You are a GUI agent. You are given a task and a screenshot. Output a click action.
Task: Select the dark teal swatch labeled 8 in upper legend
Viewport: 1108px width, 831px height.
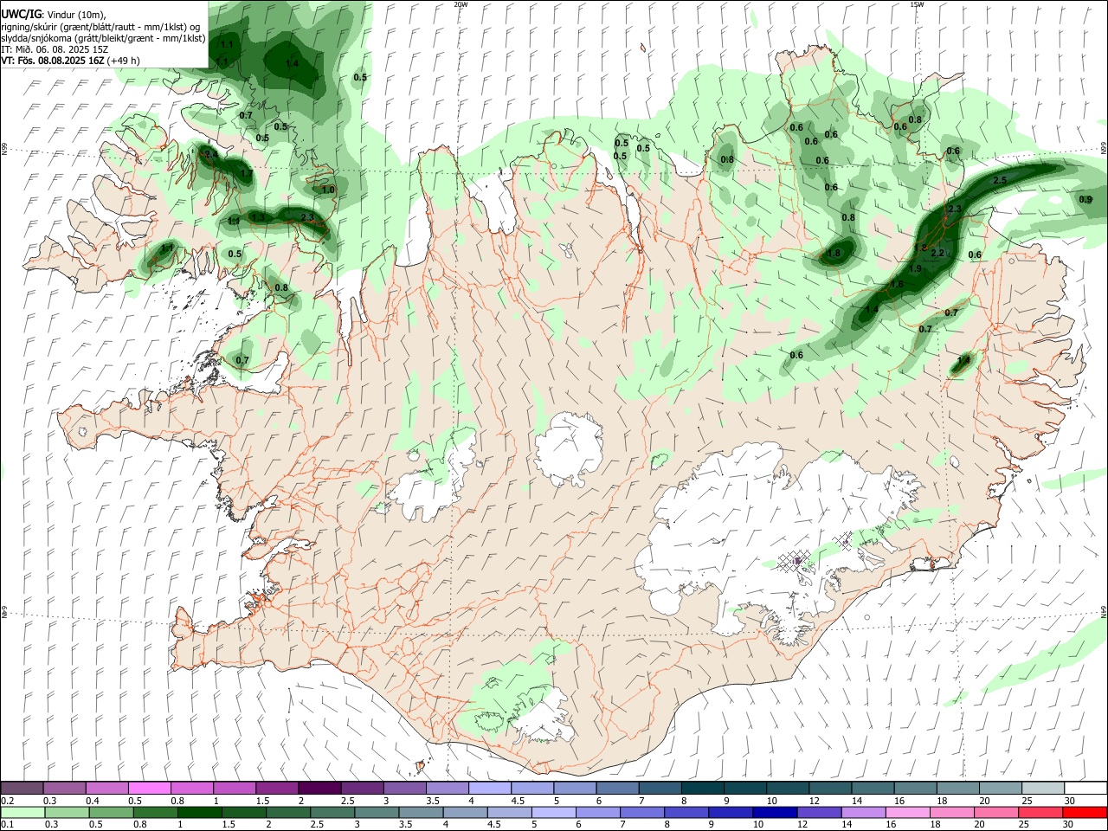[703, 788]
